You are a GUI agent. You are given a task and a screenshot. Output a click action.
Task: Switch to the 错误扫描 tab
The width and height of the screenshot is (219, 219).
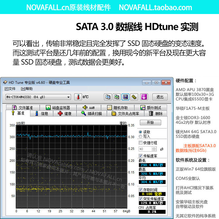point(92,114)
